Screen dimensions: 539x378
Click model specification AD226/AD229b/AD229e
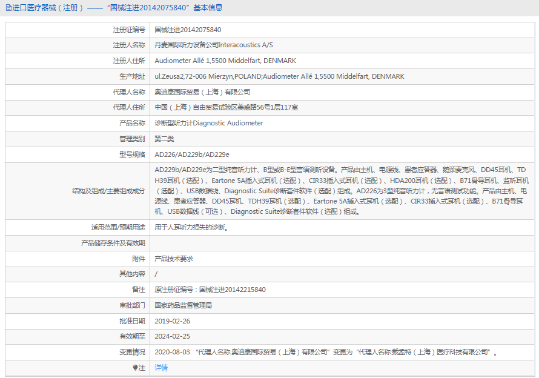pyautogui.click(x=192, y=154)
